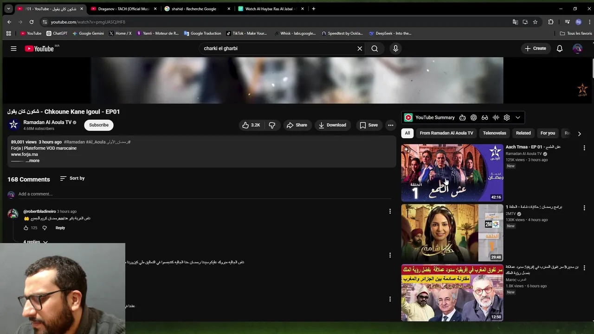
Task: Expand description with ...more
Action: [x=32, y=161]
